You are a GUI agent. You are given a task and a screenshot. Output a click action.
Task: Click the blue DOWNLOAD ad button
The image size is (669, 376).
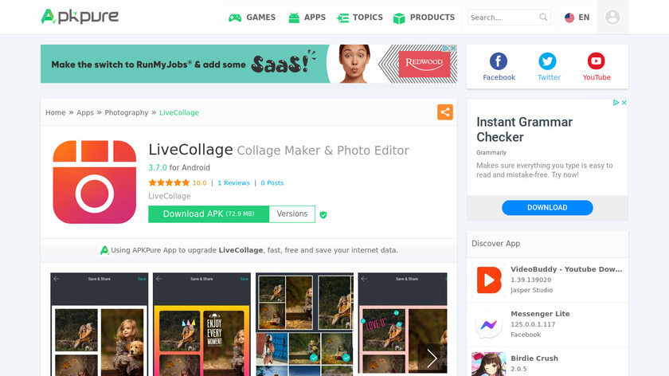(547, 207)
